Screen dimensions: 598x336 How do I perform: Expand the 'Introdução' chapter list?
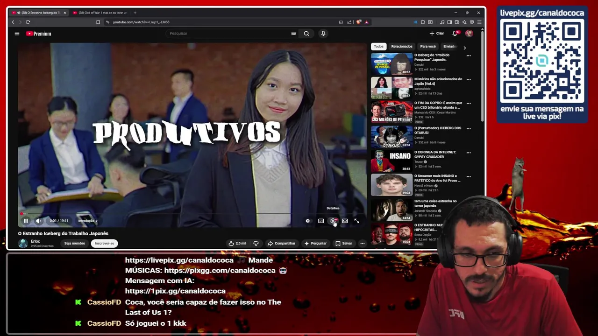87,221
